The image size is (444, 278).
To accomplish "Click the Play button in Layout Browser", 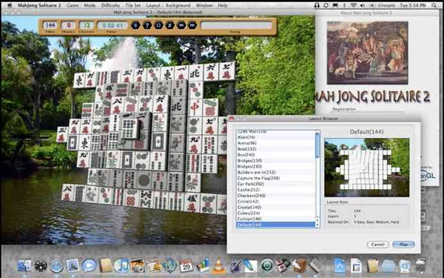I will point(403,244).
